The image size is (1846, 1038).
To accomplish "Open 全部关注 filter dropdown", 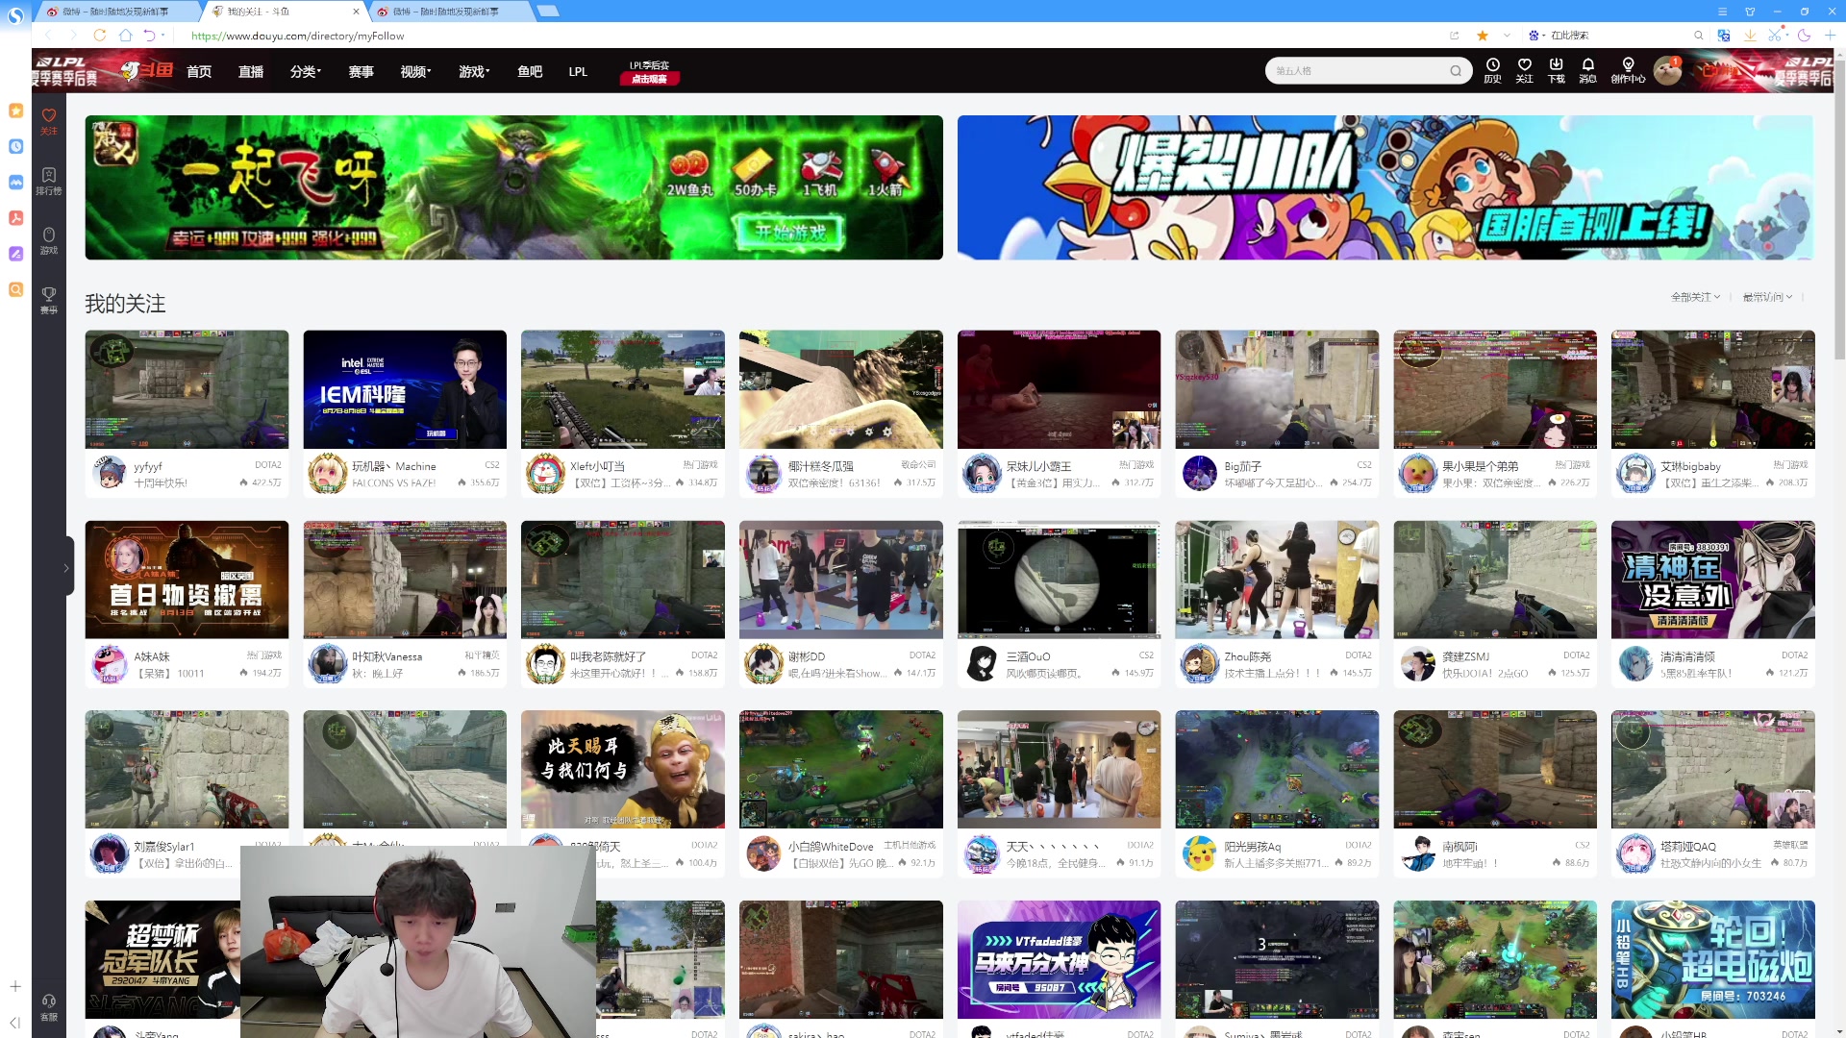I will click(1695, 297).
